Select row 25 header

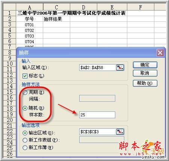point(9,148)
